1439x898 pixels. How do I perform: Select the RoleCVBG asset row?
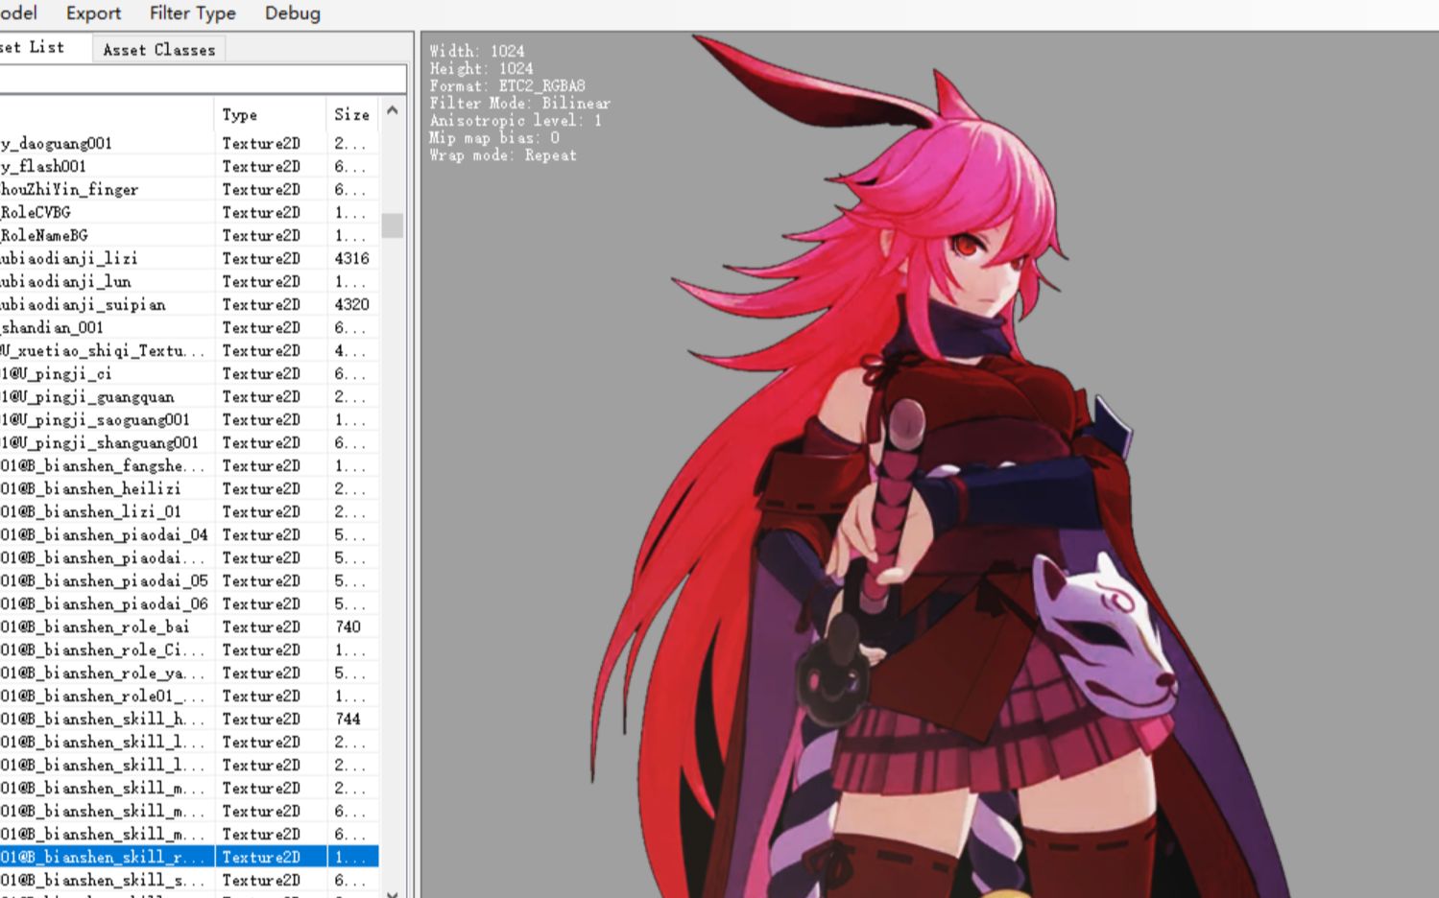click(x=189, y=212)
